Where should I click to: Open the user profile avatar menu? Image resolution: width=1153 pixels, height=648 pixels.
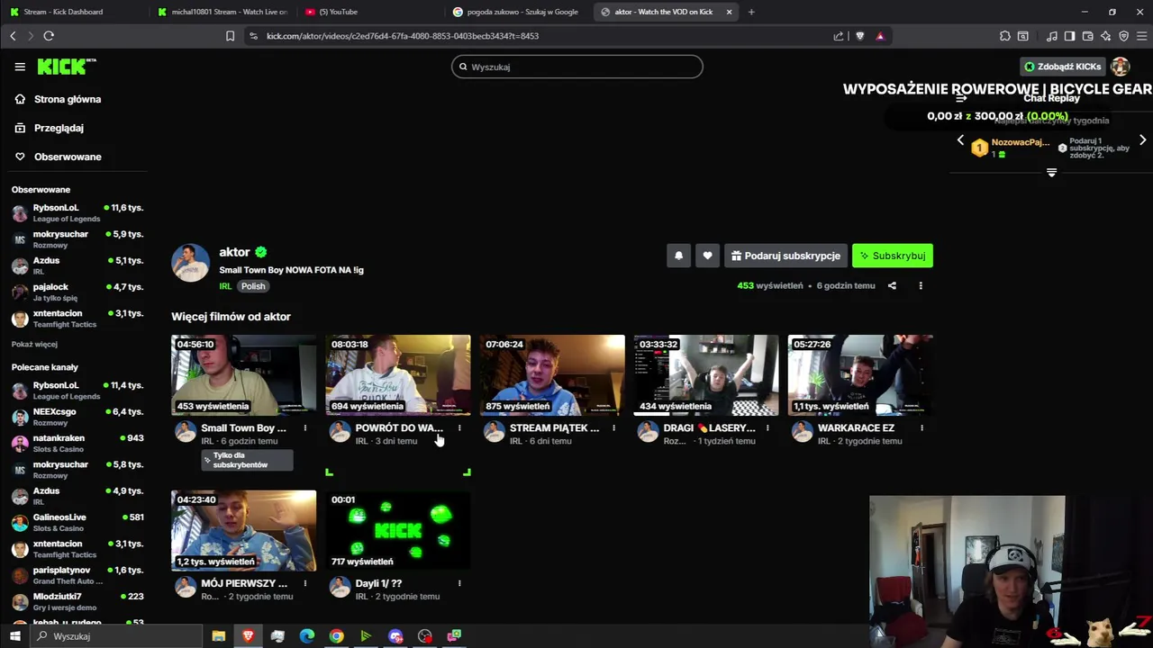(x=1120, y=67)
